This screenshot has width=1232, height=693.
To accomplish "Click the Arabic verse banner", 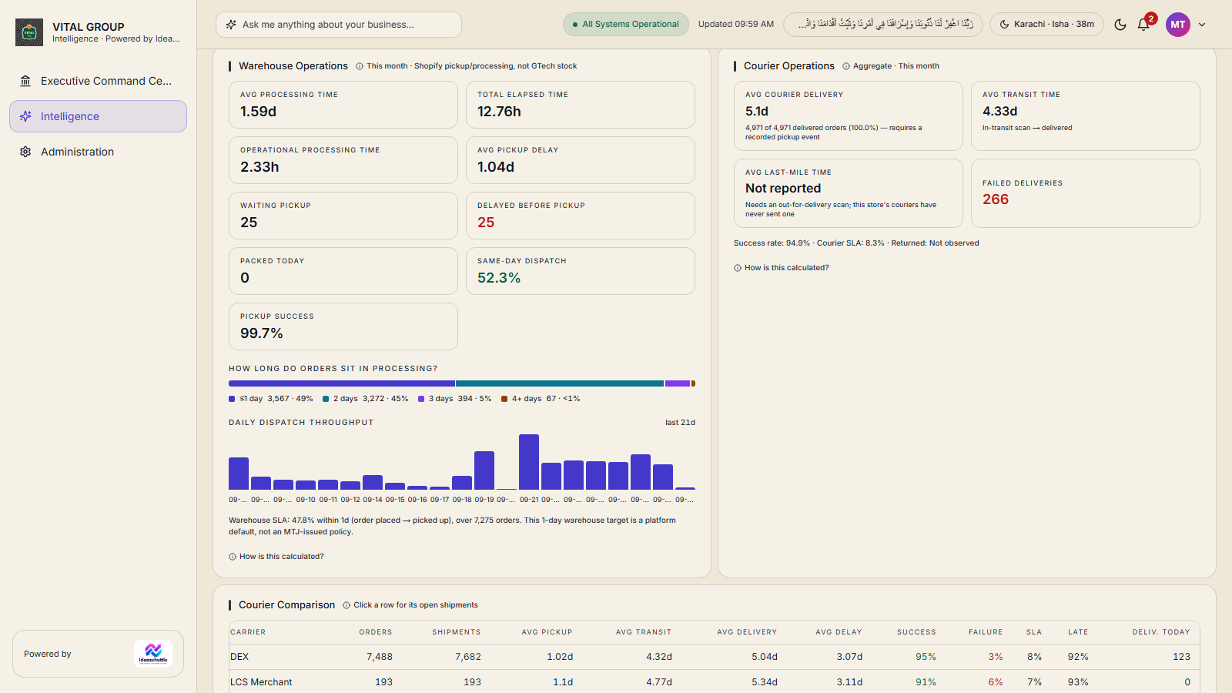I will 883,25.
